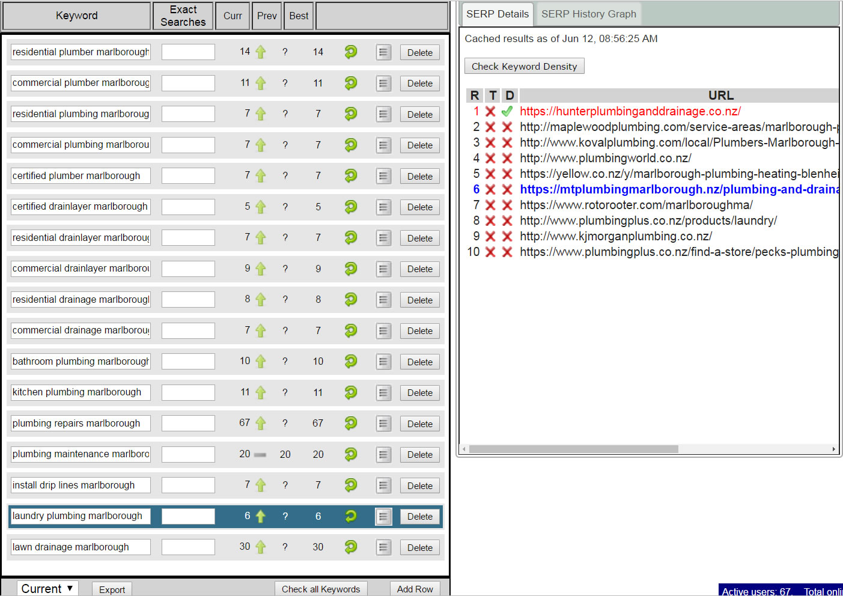Viewport: 843px width, 596px height.
Task: Click Check Keyword Density button
Action: point(524,66)
